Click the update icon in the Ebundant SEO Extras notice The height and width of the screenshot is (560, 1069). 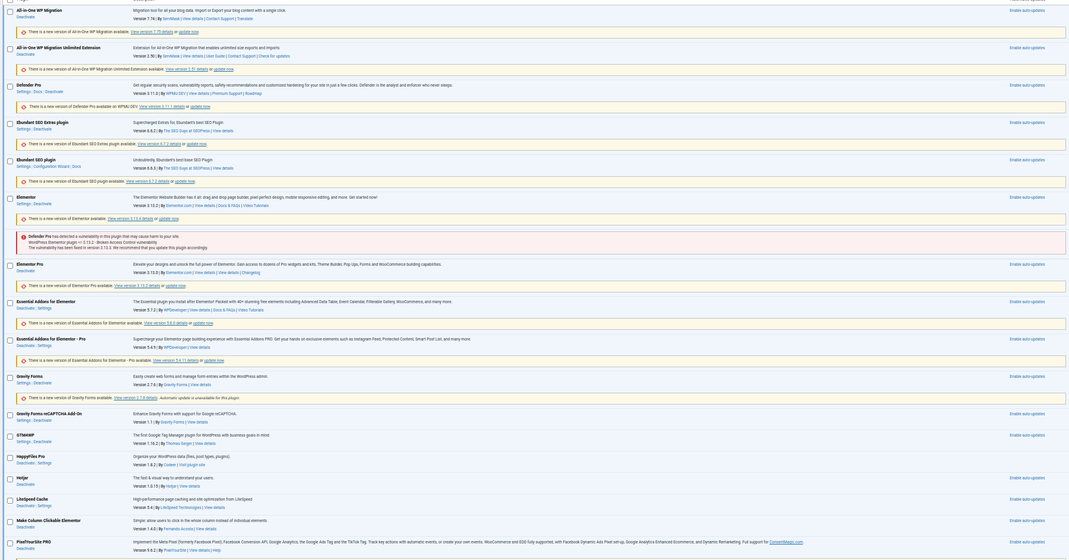pos(24,145)
